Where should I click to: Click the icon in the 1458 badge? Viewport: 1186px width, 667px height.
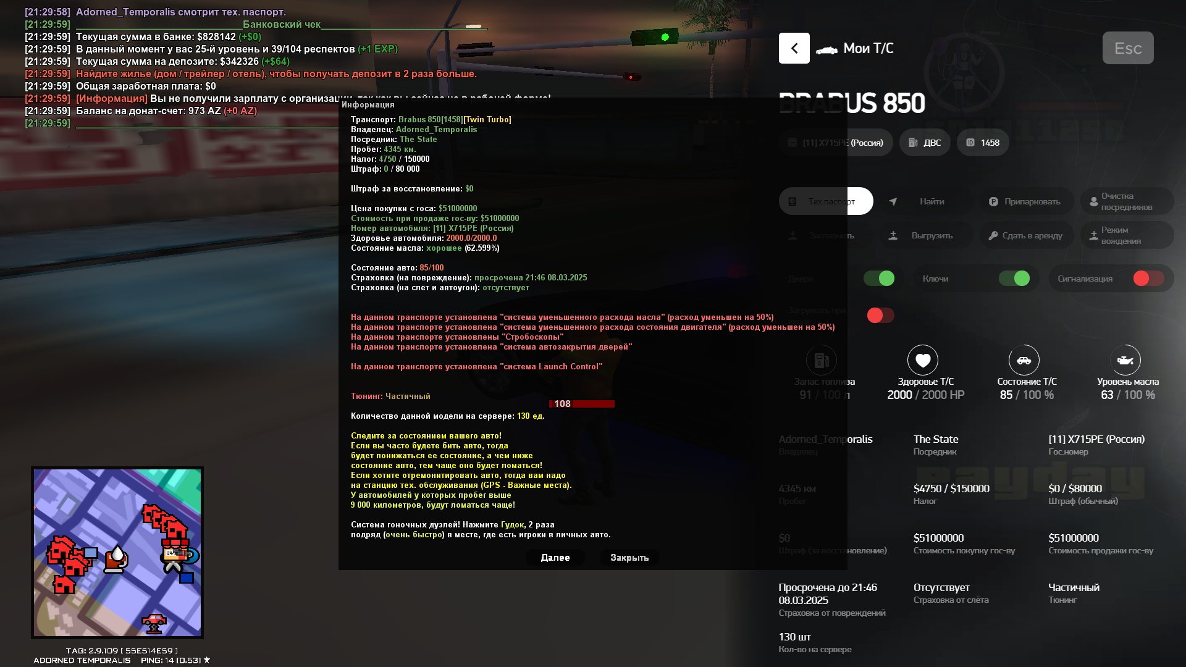point(970,143)
